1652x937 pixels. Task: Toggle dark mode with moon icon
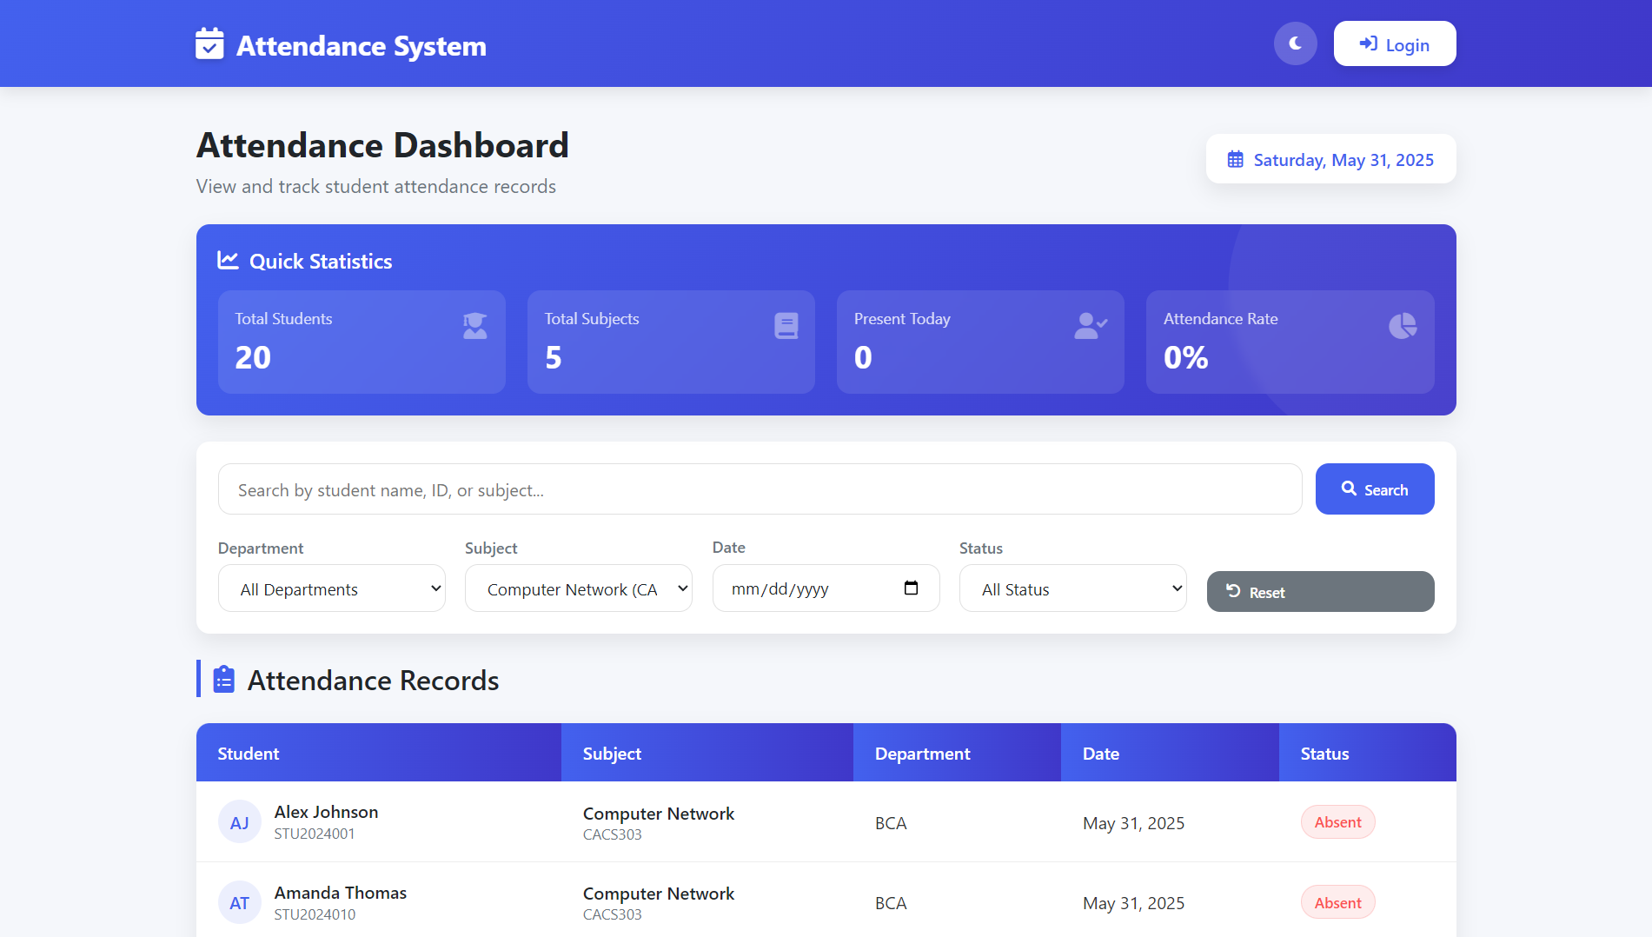[x=1295, y=43]
